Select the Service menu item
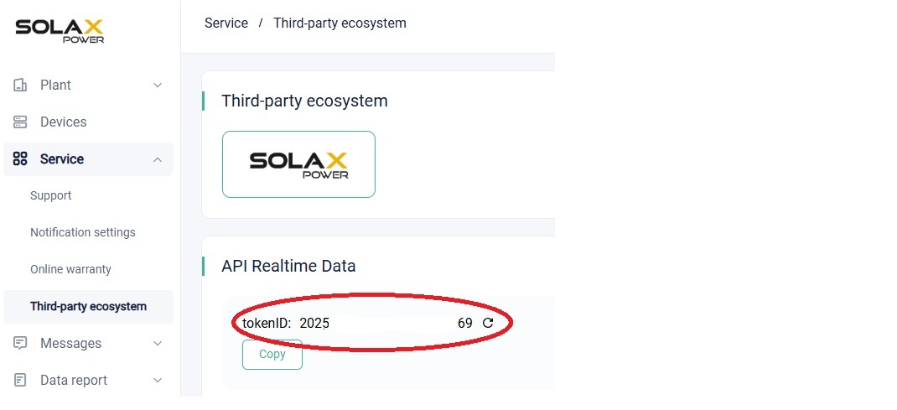This screenshot has height=410, width=897. tap(88, 159)
